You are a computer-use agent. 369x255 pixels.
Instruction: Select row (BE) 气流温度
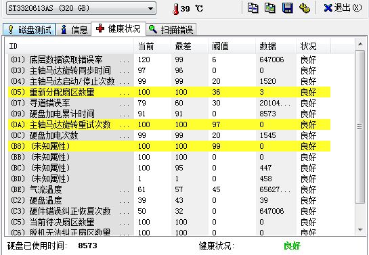coord(169,189)
